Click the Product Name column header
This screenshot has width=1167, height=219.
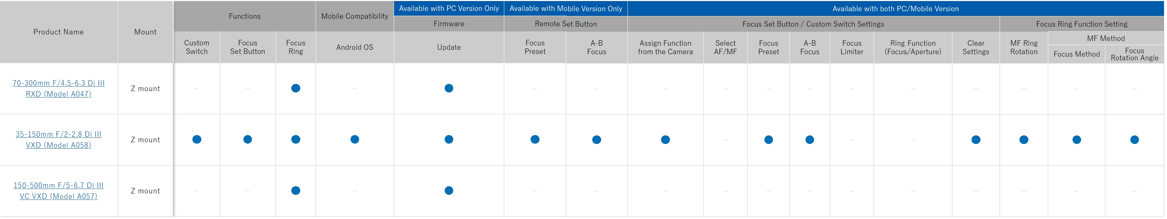coord(59,32)
